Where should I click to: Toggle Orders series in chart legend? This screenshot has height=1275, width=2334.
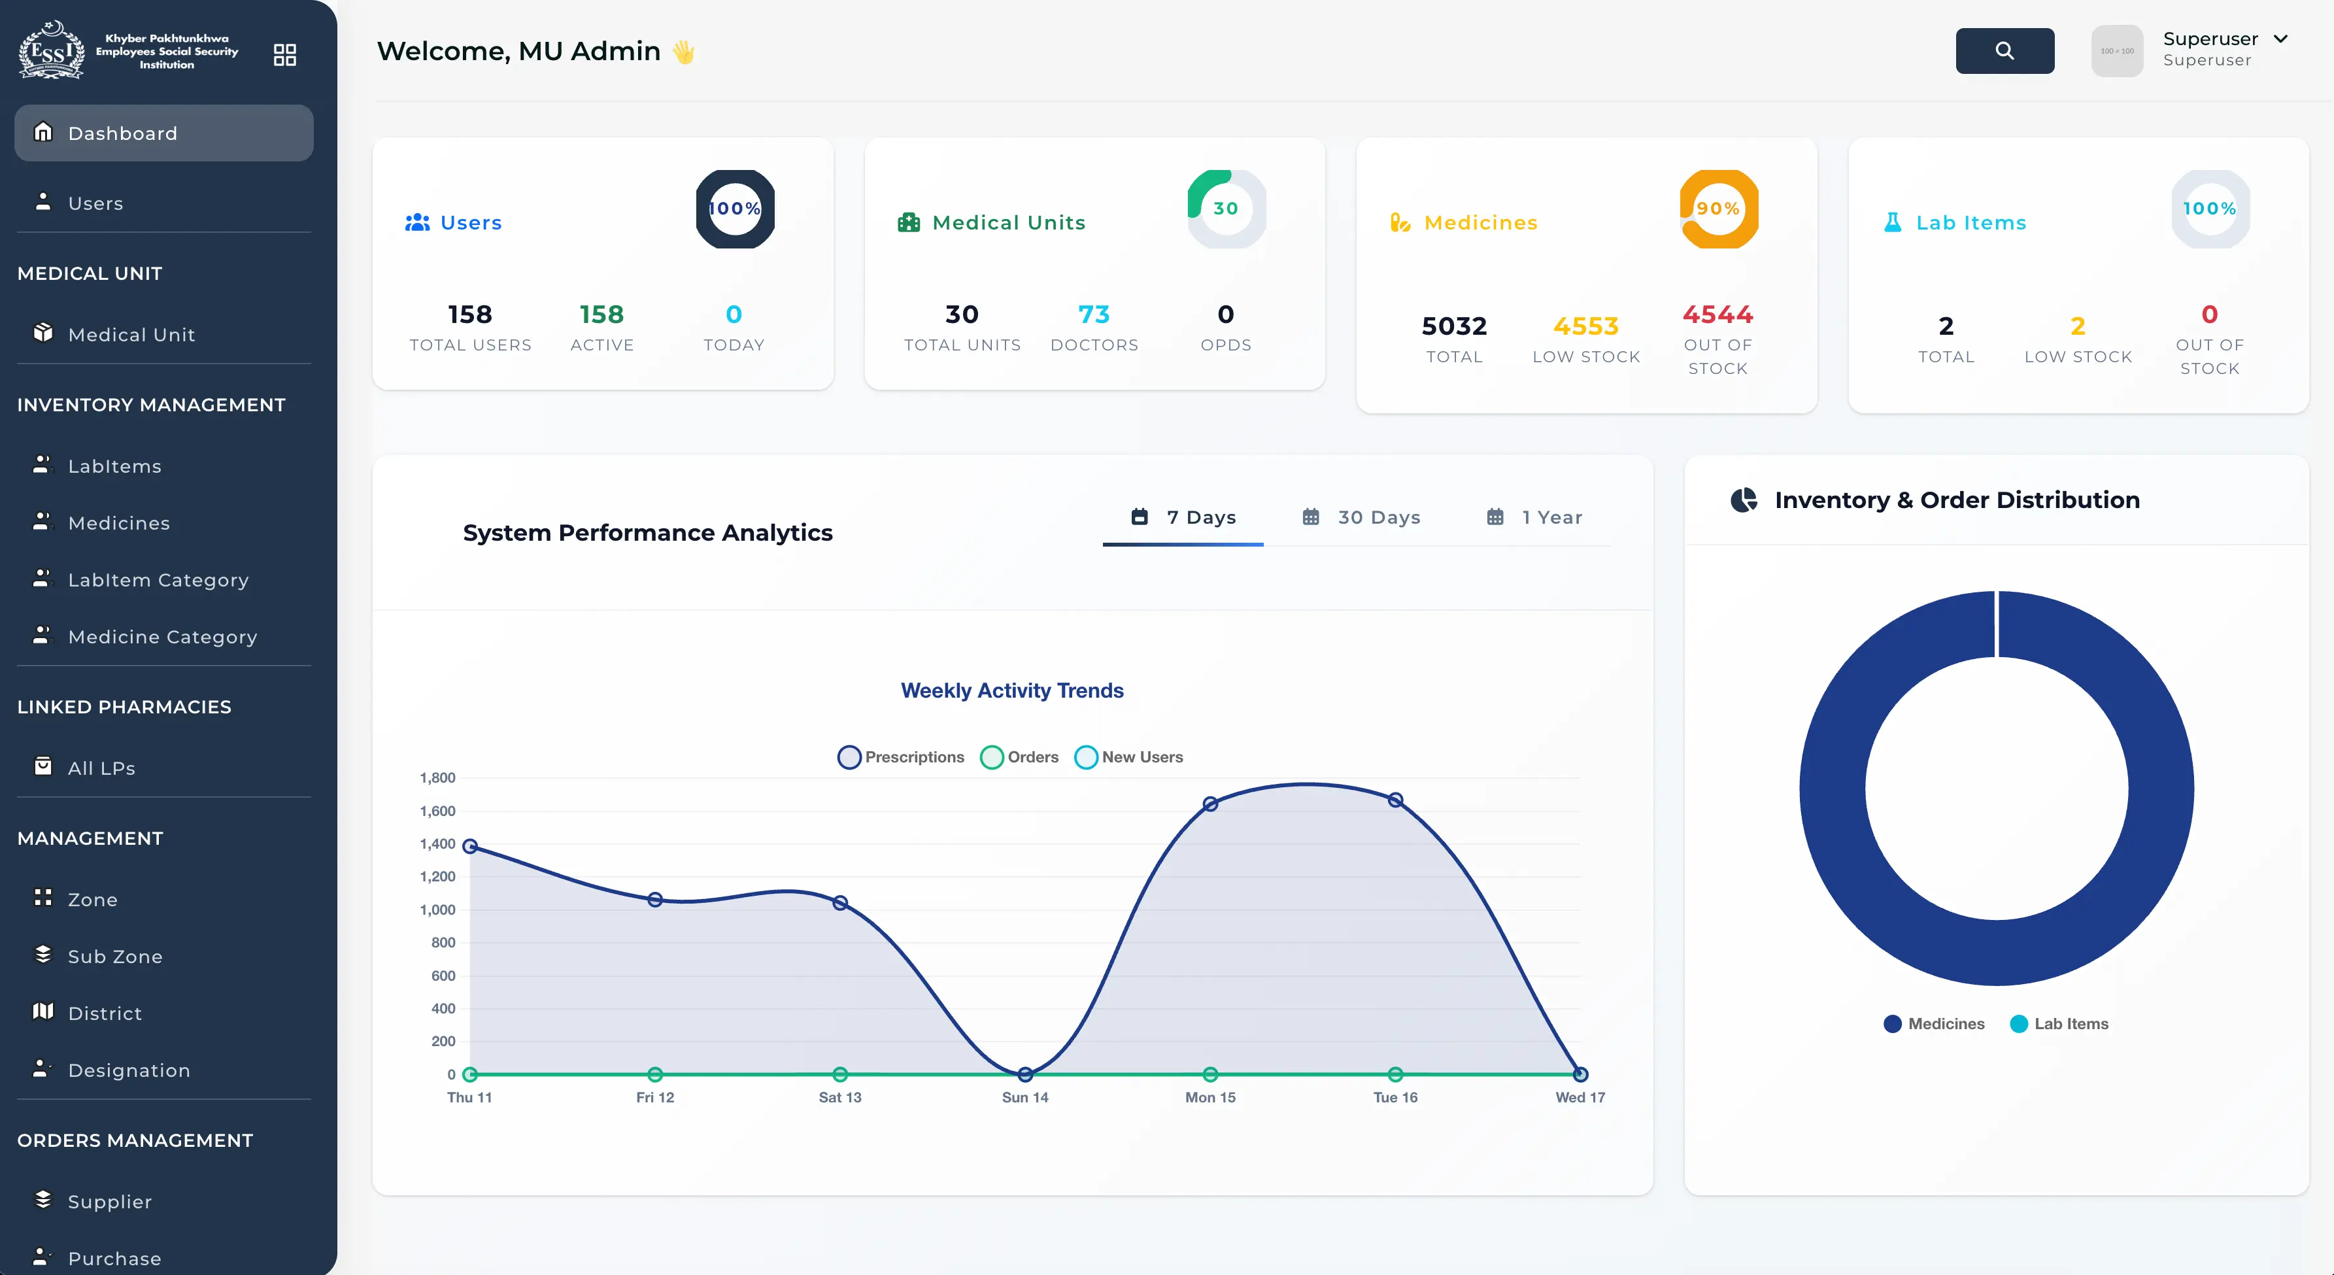tap(1019, 756)
